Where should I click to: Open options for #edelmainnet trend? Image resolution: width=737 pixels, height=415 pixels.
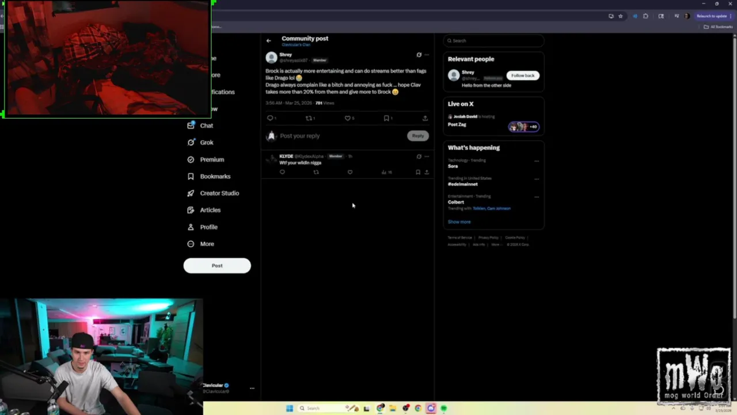537,179
